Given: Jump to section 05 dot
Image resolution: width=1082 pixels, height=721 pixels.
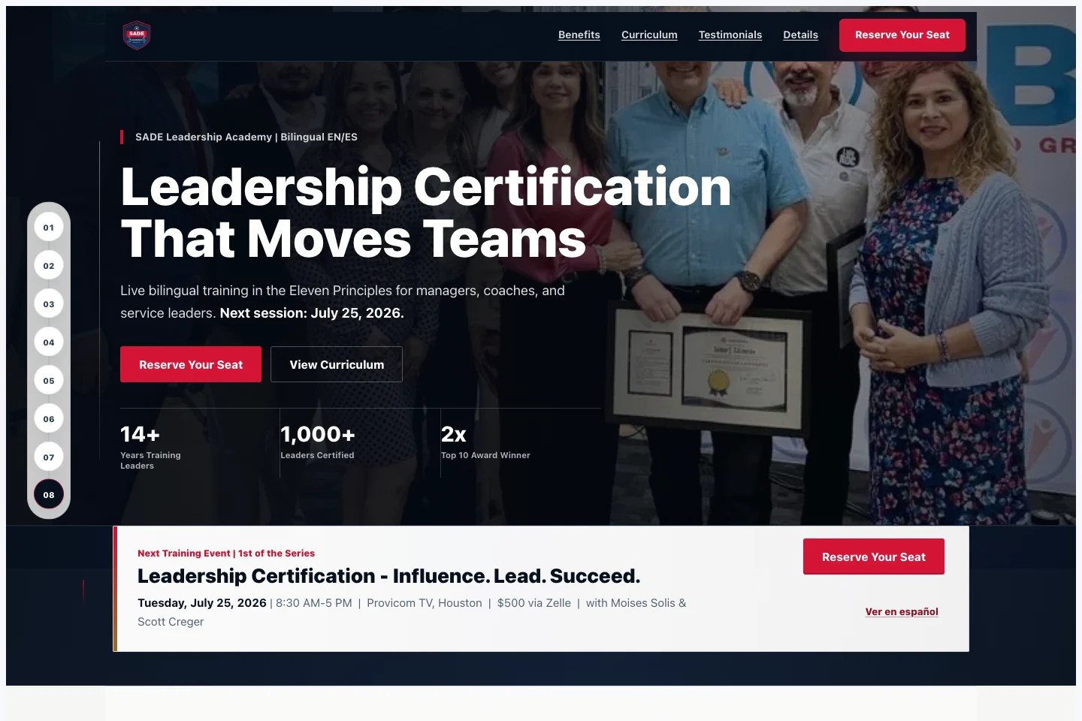Looking at the screenshot, I should pyautogui.click(x=49, y=381).
